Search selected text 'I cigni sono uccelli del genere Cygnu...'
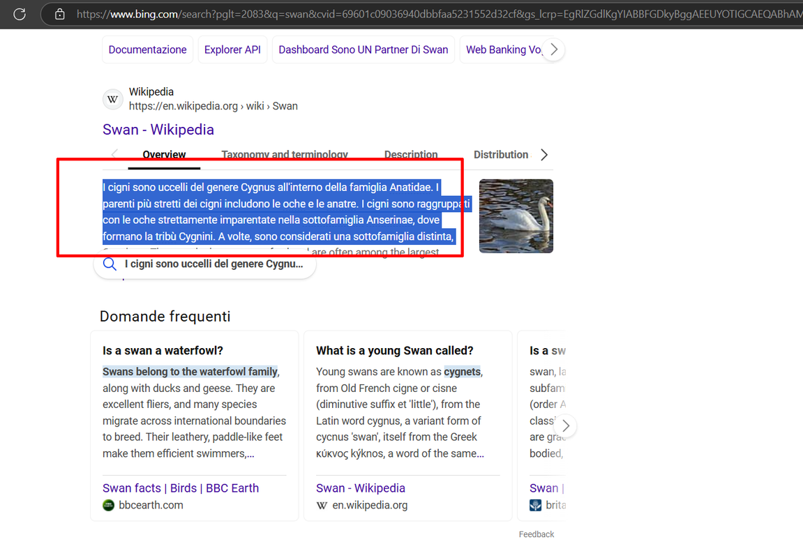The image size is (803, 558). (x=214, y=264)
